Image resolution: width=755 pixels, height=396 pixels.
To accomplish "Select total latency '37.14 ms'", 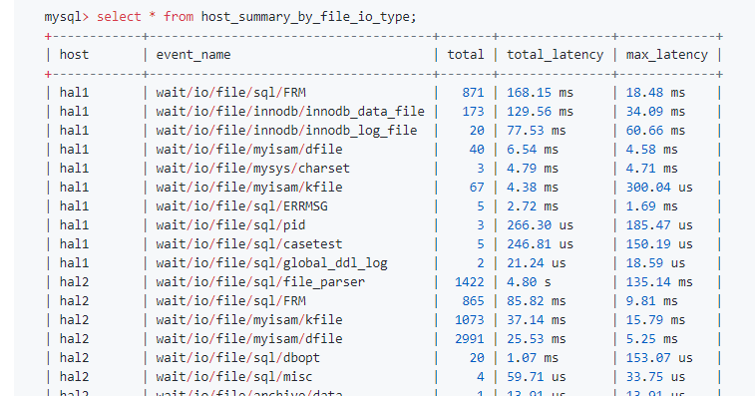I will tap(536, 320).
